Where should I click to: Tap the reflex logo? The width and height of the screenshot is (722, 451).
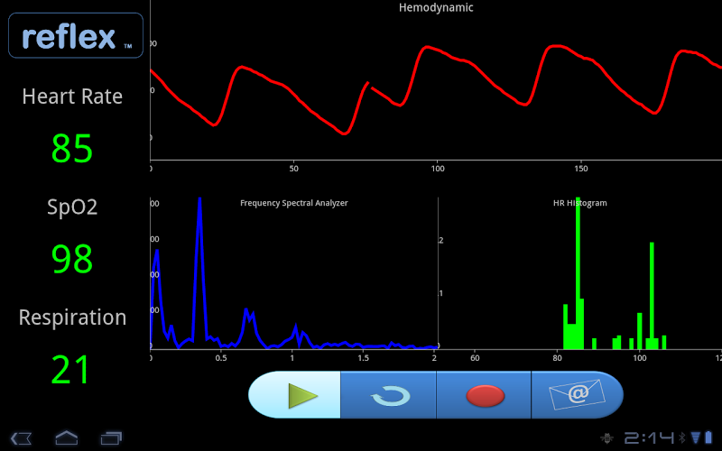click(x=76, y=35)
